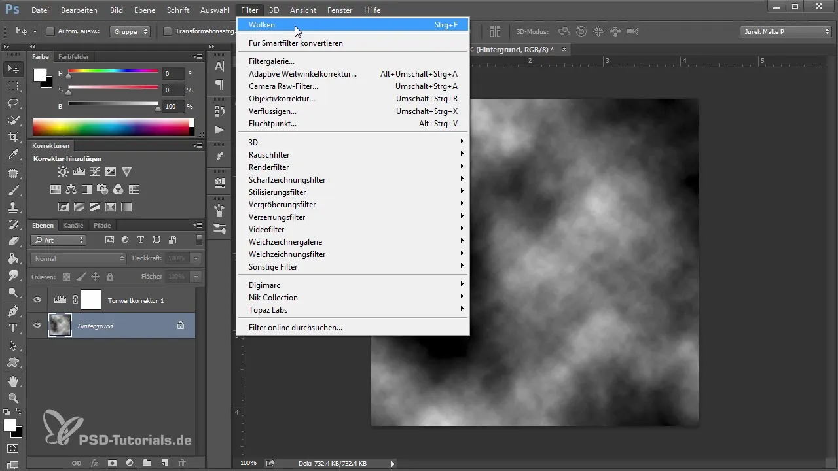838x471 pixels.
Task: Select the Pen tool
Action: point(13,311)
